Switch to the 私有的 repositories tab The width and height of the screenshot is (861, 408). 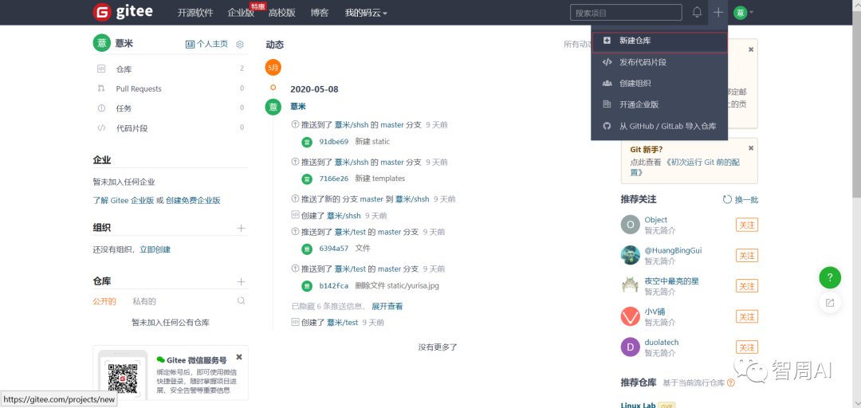[x=144, y=301]
